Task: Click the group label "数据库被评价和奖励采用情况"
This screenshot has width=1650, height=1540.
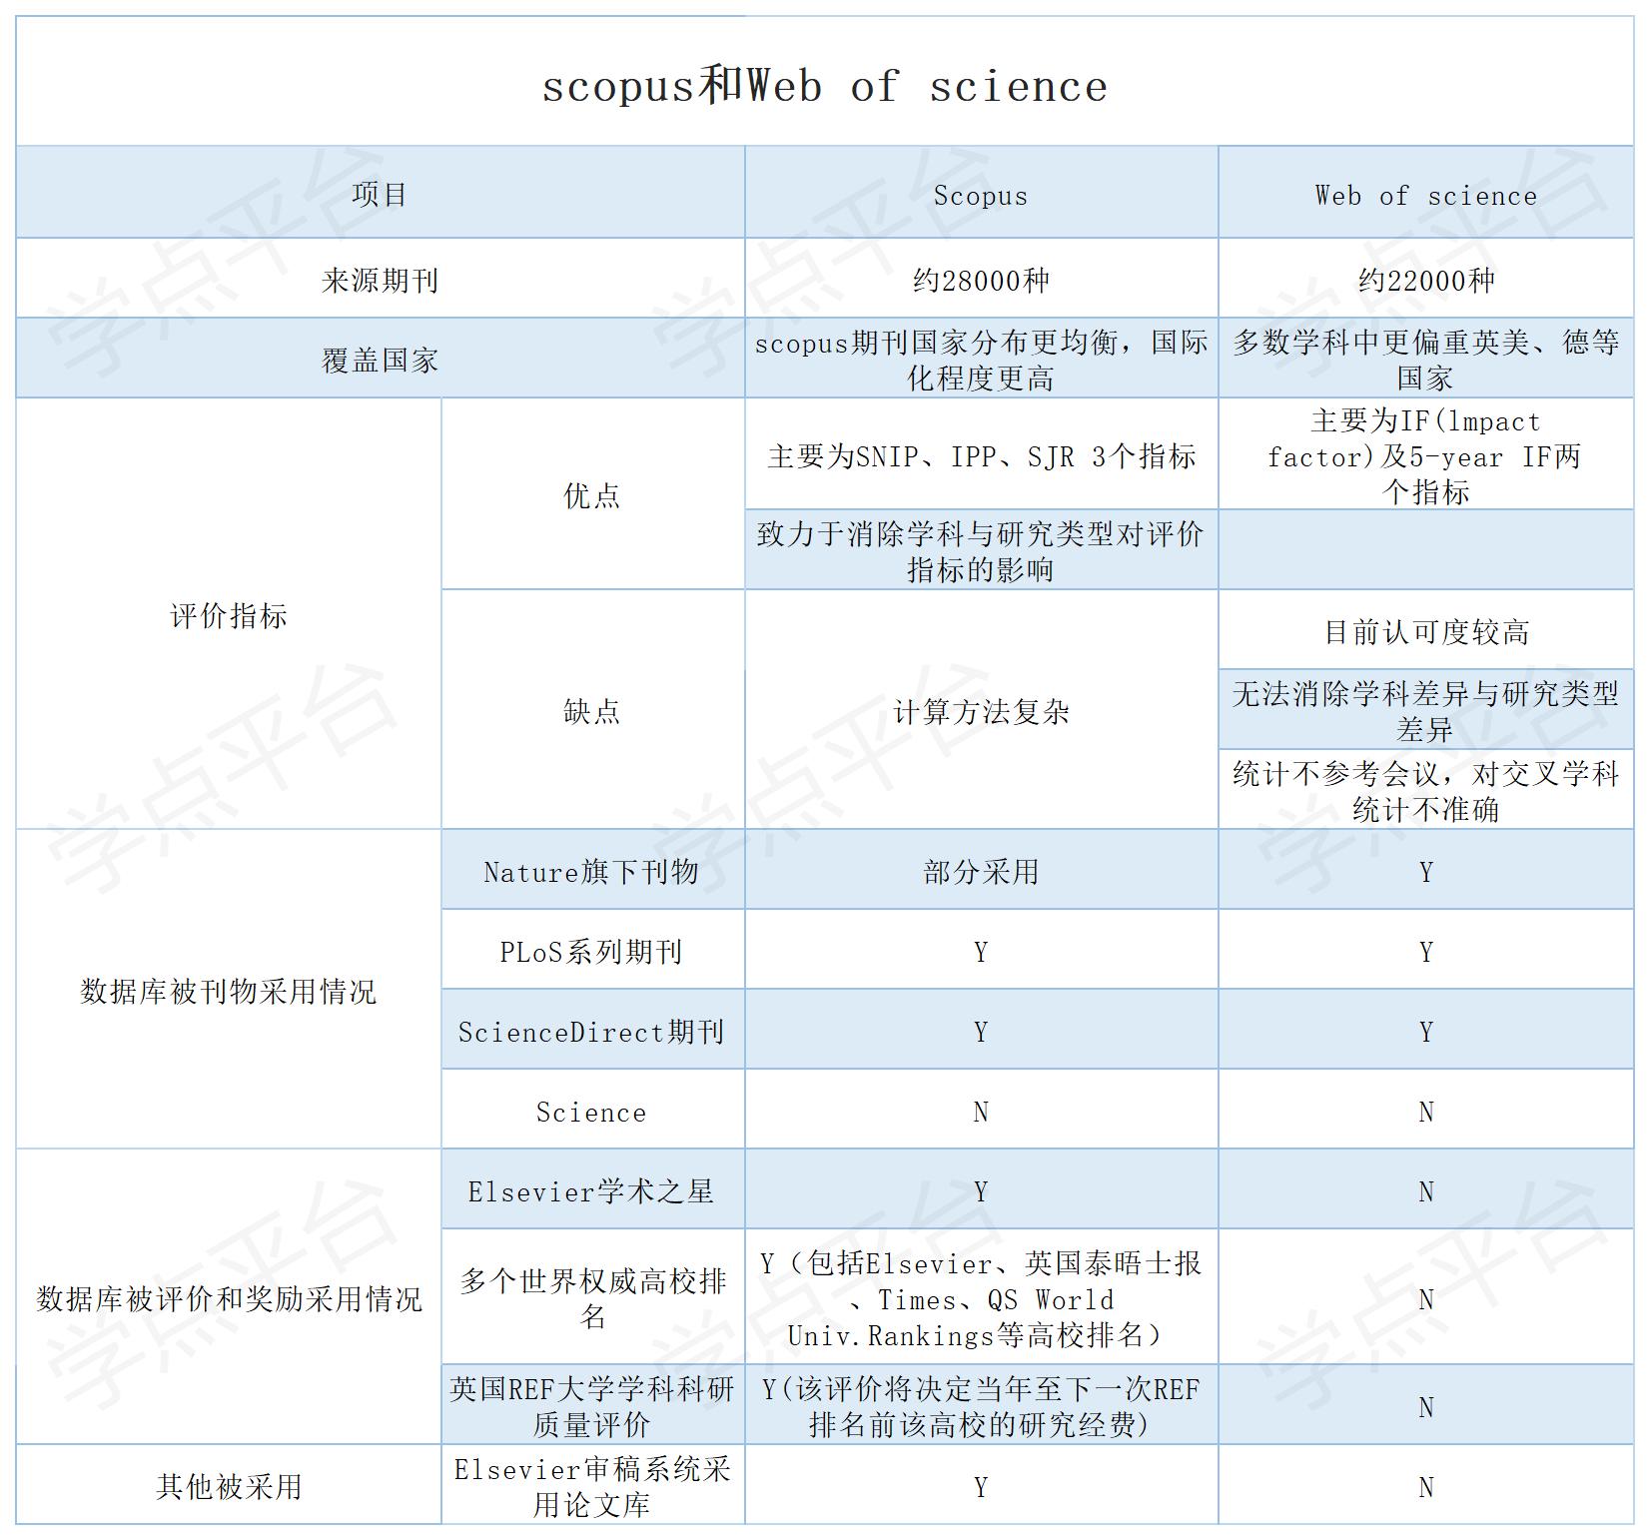Action: (229, 1297)
